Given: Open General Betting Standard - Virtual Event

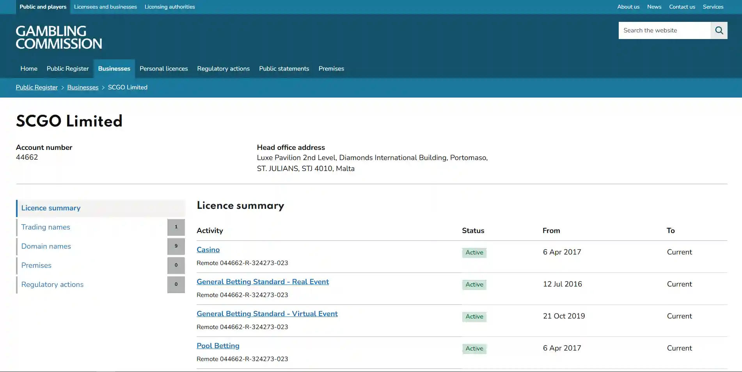Looking at the screenshot, I should tap(267, 314).
